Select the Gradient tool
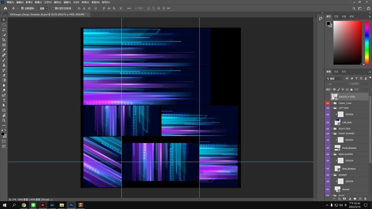This screenshot has height=209, width=372. 4,80
